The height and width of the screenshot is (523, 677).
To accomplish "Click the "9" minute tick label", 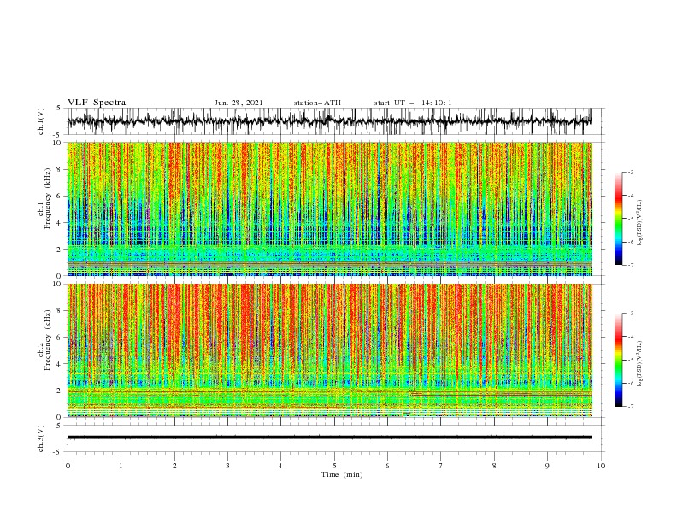I will [x=548, y=466].
